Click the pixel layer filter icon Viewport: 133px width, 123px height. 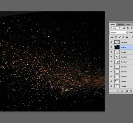pos(124,28)
